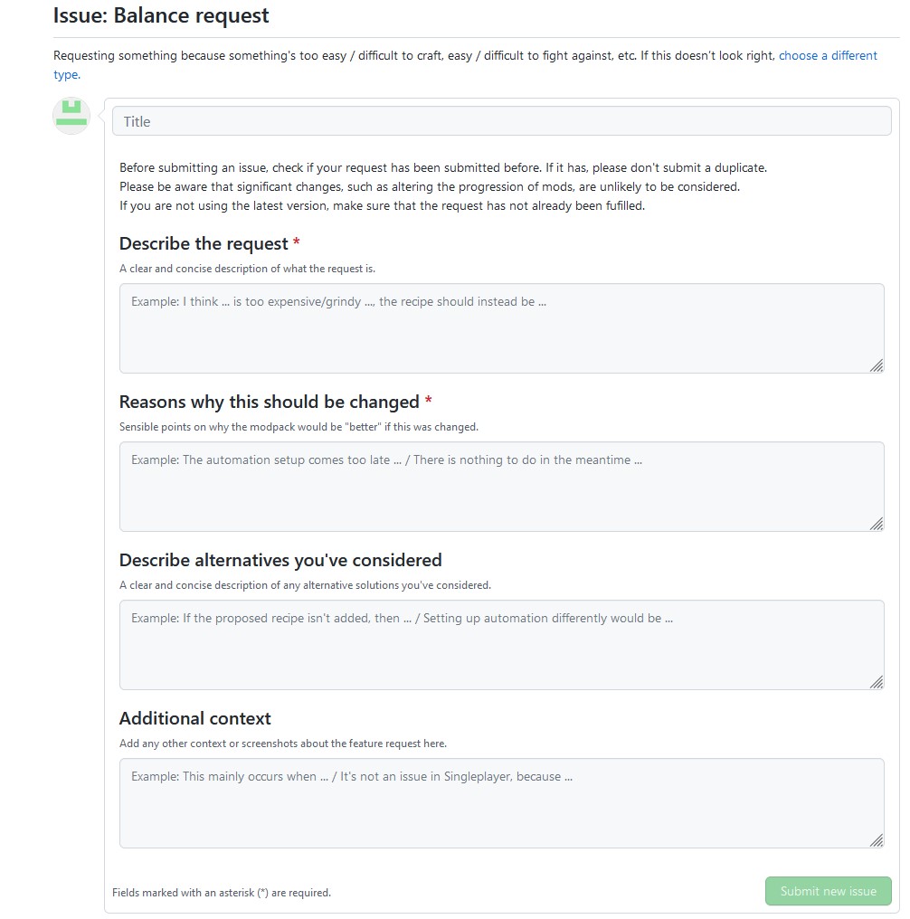The image size is (910, 919).
Task: Click the 'Issue: Balance request' page heading
Action: [x=161, y=15]
